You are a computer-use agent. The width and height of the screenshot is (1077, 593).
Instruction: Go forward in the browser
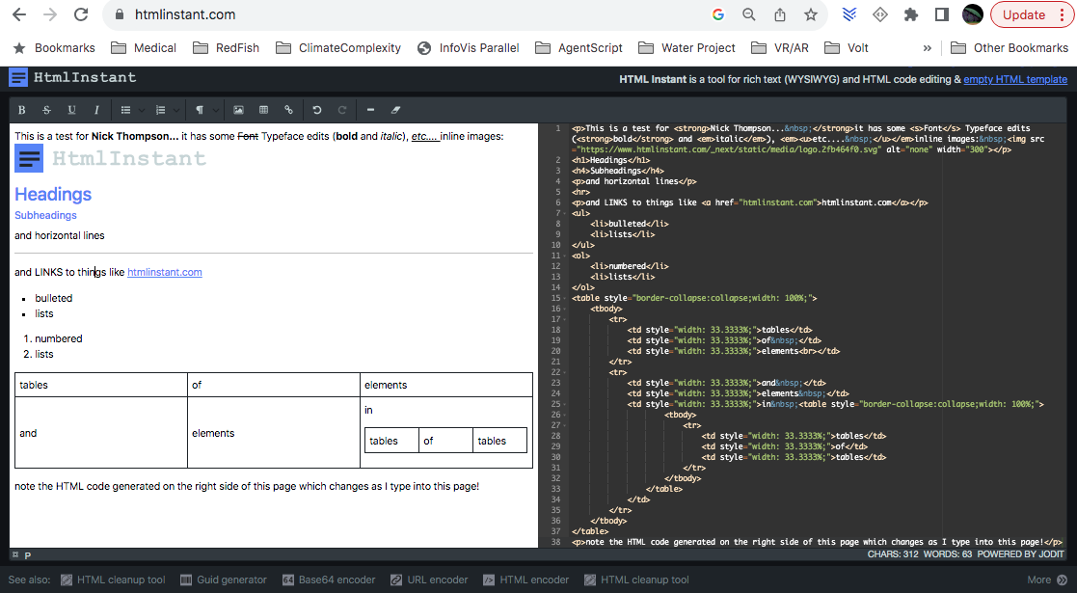click(x=50, y=14)
